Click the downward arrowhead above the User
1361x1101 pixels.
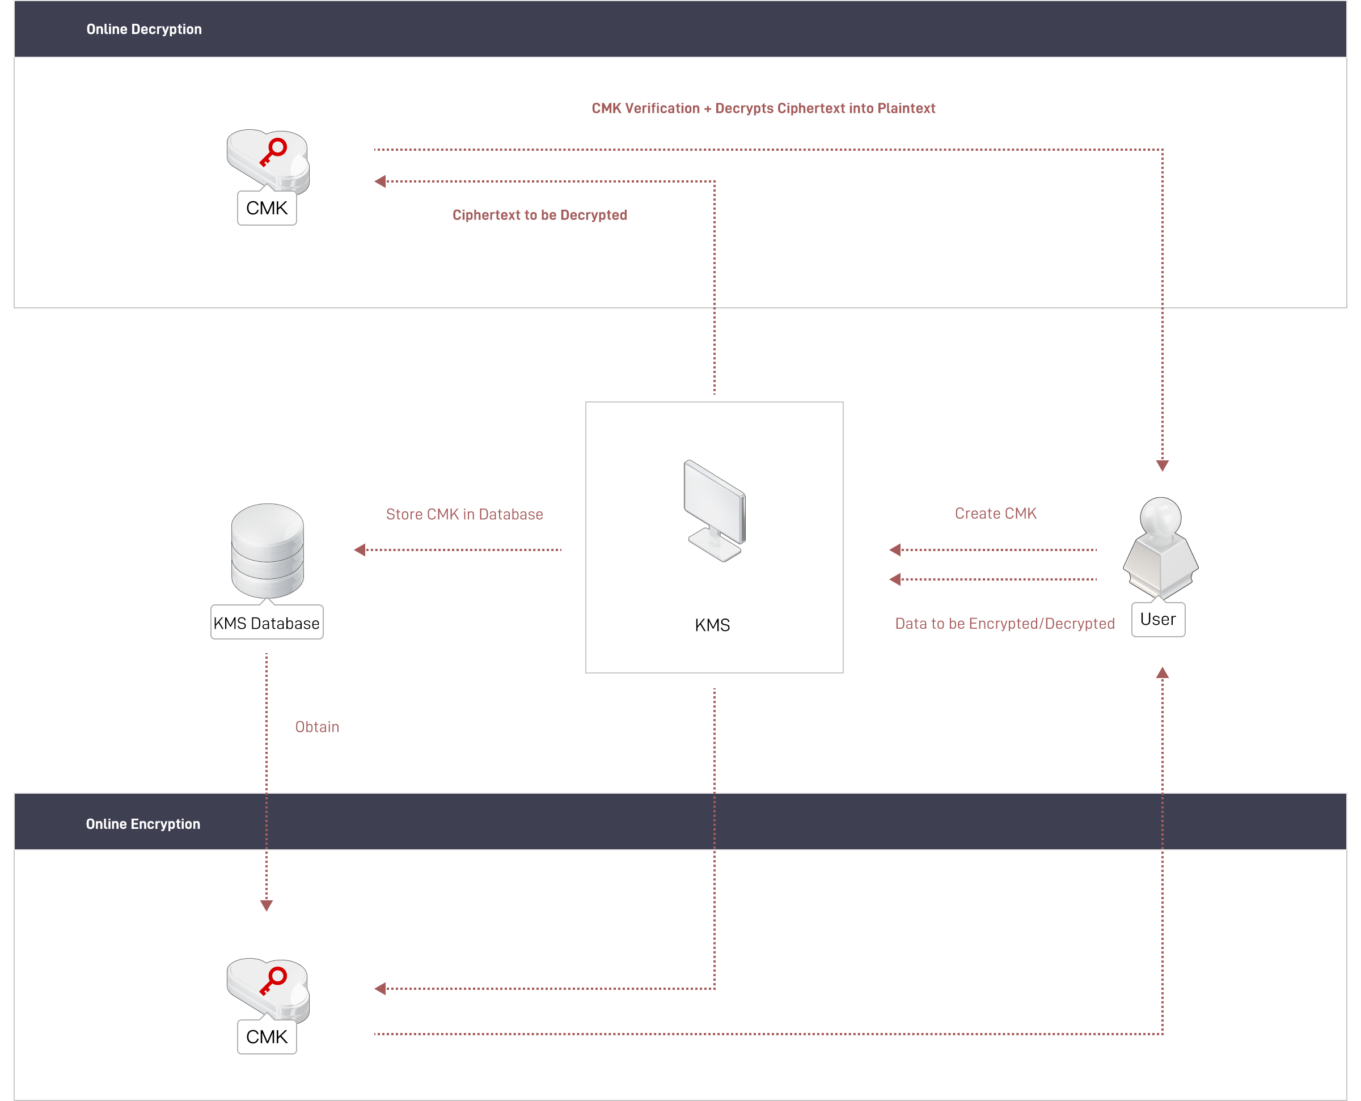click(1162, 466)
